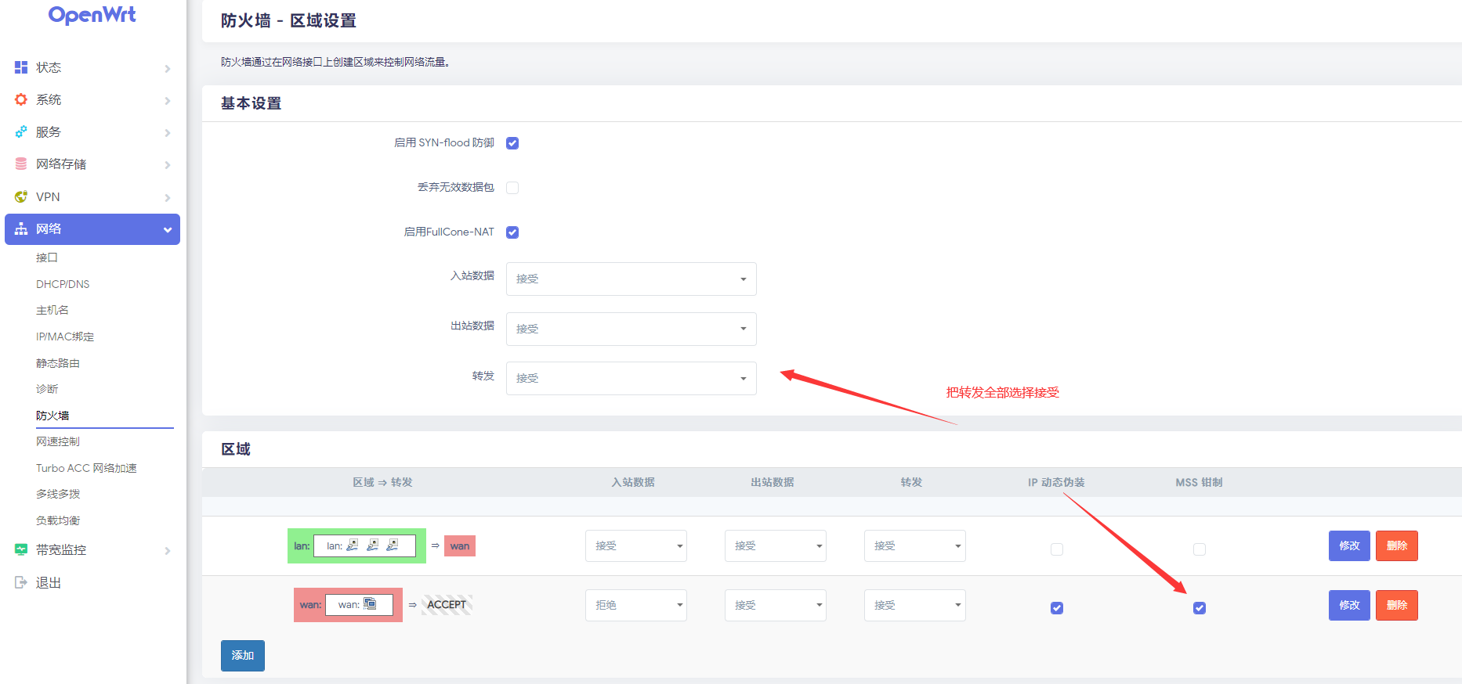
Task: Toggle the SYN-flood defense checkbox
Action: pos(512,143)
